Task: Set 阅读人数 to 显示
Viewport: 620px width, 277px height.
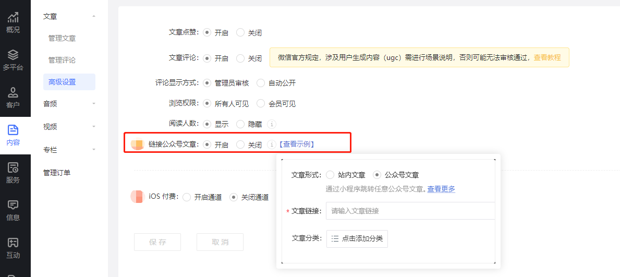Action: (207, 124)
